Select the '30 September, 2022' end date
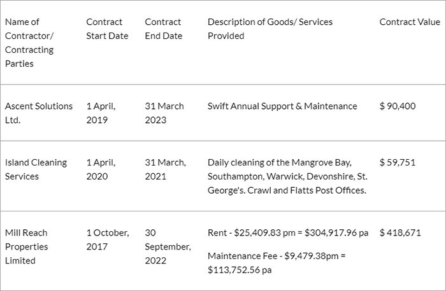 coord(168,246)
